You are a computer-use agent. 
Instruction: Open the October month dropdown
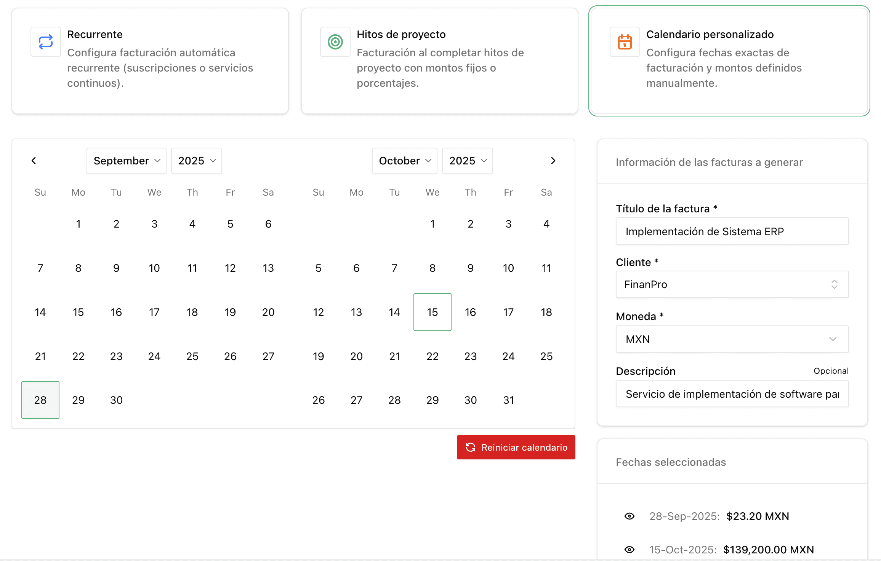(x=404, y=160)
